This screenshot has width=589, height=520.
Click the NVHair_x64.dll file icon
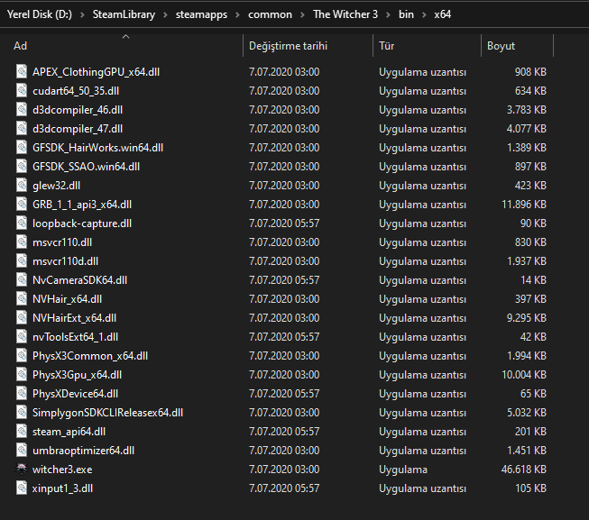(x=22, y=298)
